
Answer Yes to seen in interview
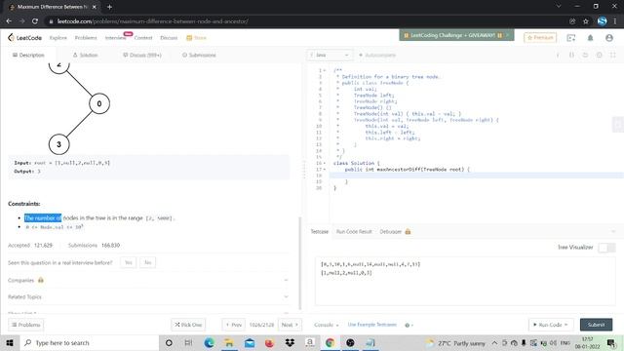(x=128, y=262)
